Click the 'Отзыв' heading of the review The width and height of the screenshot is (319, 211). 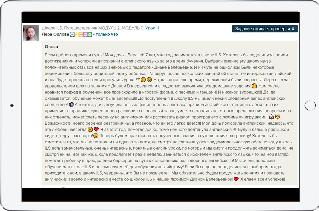click(x=51, y=47)
